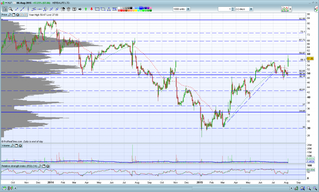Expand the 1000 units dropdown
The image size is (319, 192).
pos(188,9)
